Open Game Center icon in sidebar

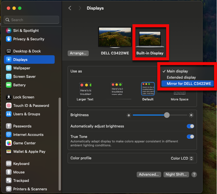[x=9, y=143]
